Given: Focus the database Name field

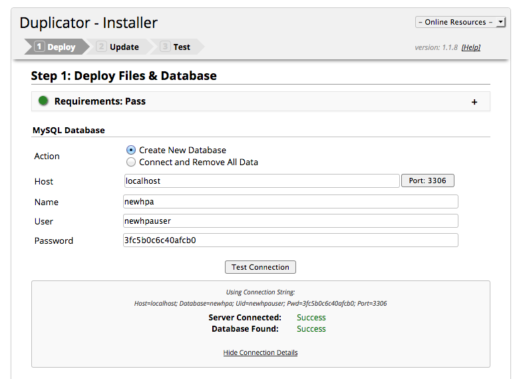Looking at the screenshot, I should point(291,202).
